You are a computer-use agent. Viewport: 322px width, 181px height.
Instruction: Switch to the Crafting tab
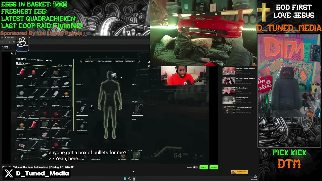[118, 61]
